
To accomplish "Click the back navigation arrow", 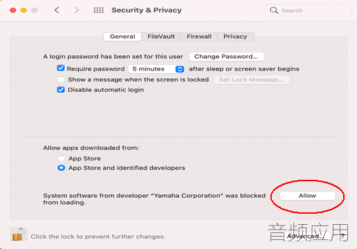I will click(x=57, y=10).
